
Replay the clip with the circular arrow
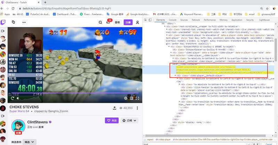(13, 98)
